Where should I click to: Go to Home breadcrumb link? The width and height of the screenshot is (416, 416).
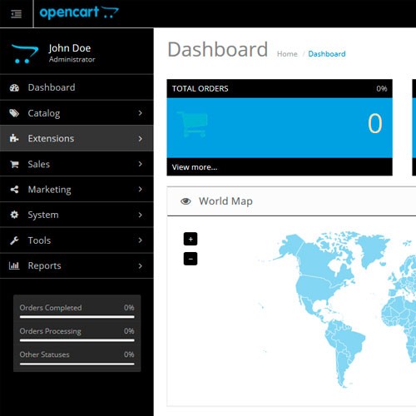point(287,54)
